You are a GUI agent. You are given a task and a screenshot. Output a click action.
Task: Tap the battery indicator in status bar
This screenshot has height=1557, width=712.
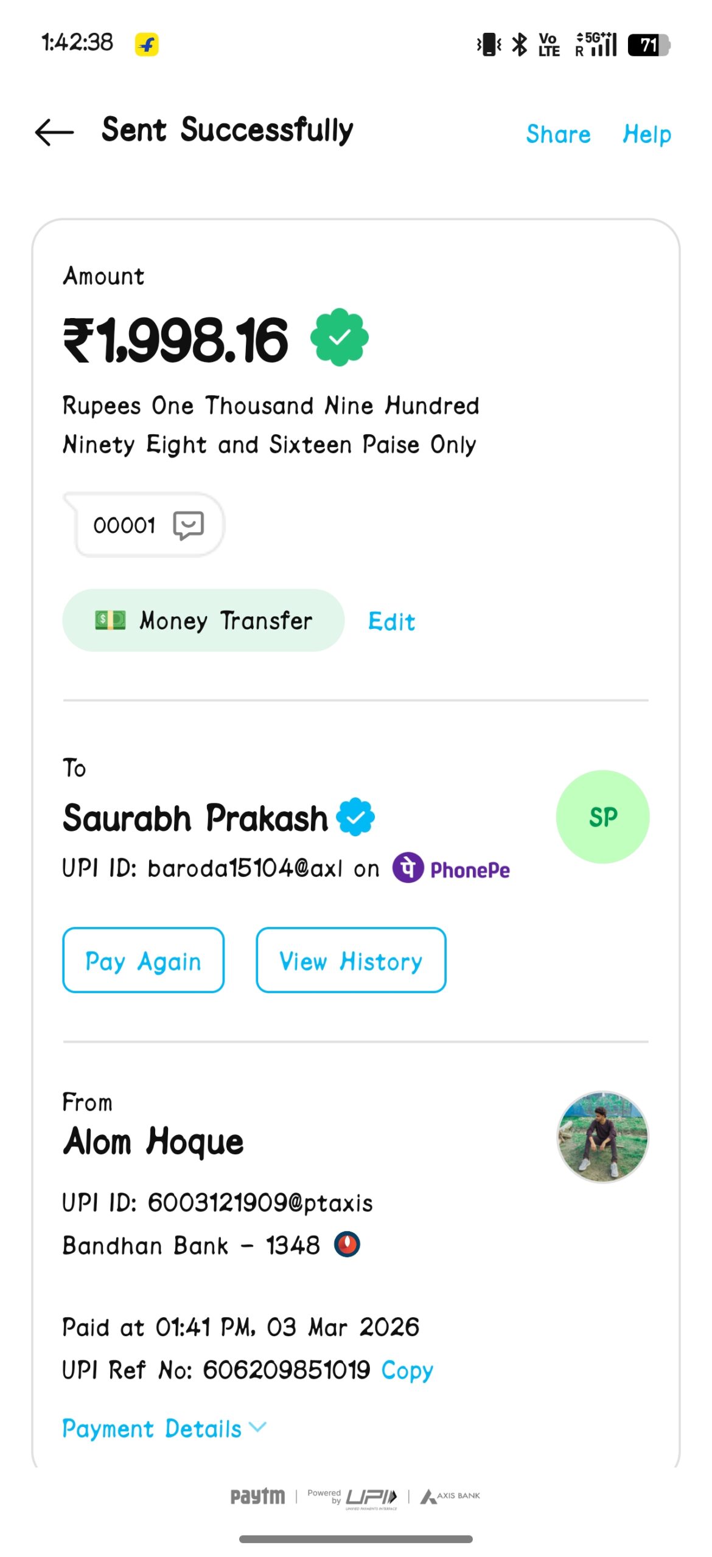point(648,45)
